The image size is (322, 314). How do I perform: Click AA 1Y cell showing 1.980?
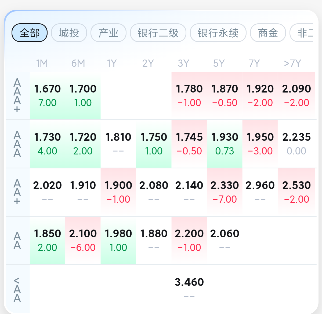(118, 240)
